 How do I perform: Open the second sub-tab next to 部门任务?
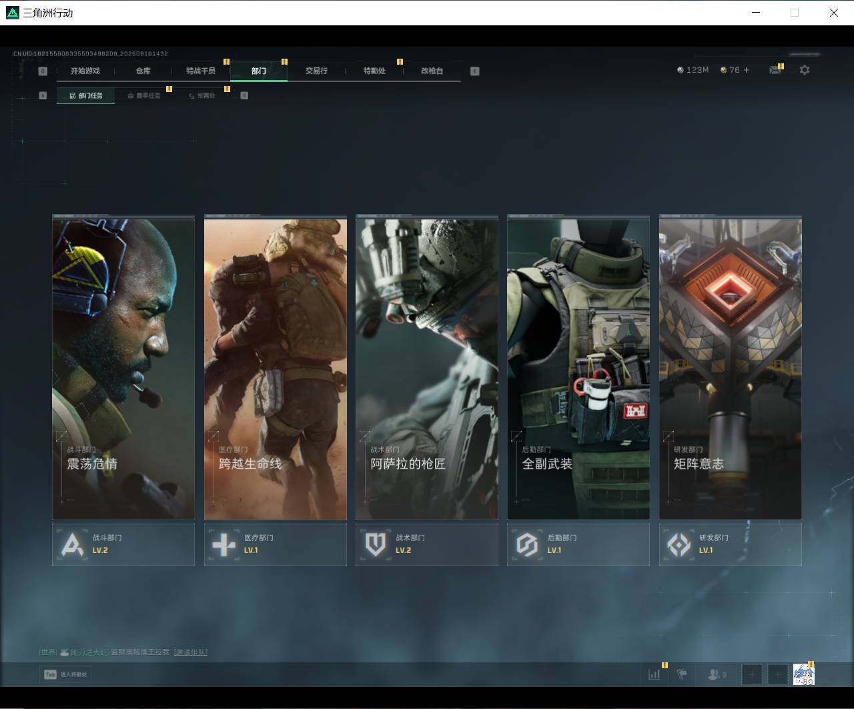click(x=144, y=95)
